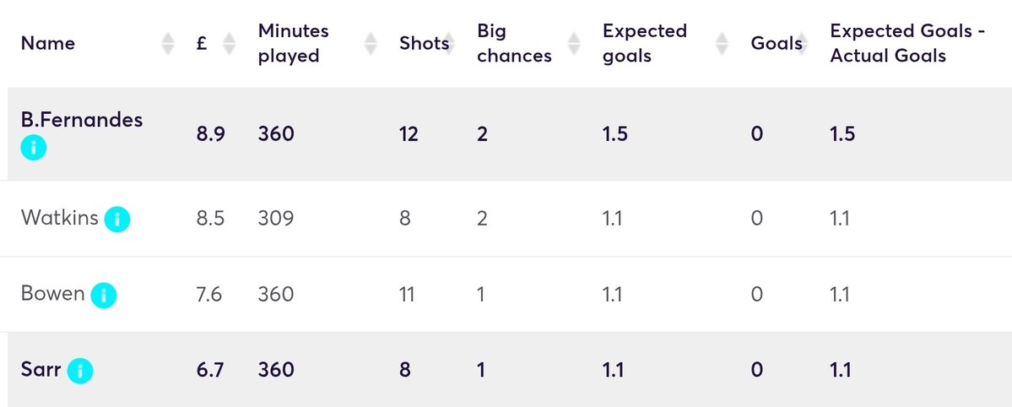This screenshot has height=407, width=1012.
Task: Sort by Big chances arrows
Action: pyautogui.click(x=575, y=44)
